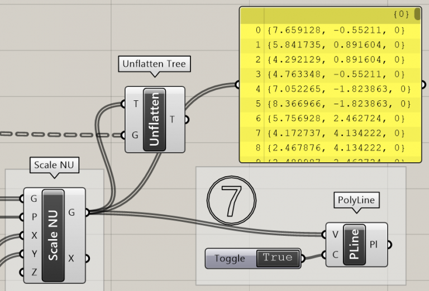Click the panel's right output grip
This screenshot has width=429, height=291.
pyautogui.click(x=423, y=85)
